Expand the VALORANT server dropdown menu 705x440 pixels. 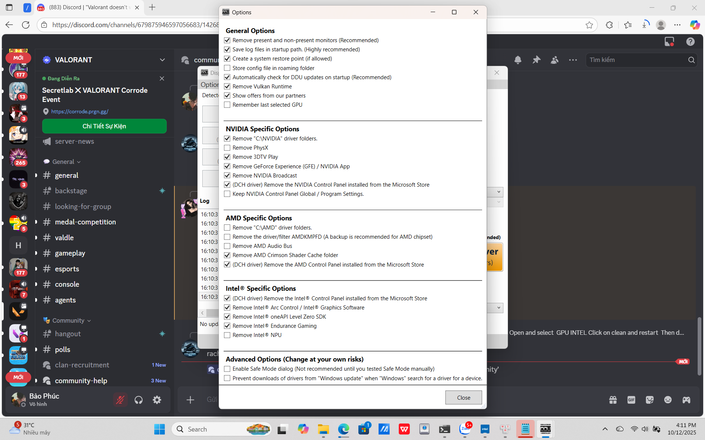click(162, 60)
